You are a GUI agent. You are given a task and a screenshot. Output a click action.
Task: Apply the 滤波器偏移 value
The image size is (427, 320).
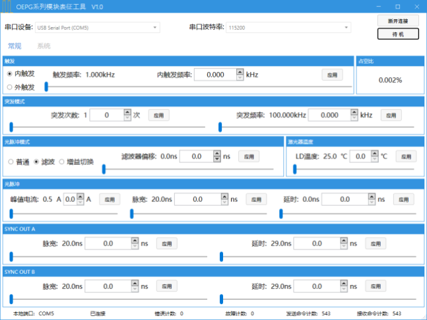click(x=249, y=156)
